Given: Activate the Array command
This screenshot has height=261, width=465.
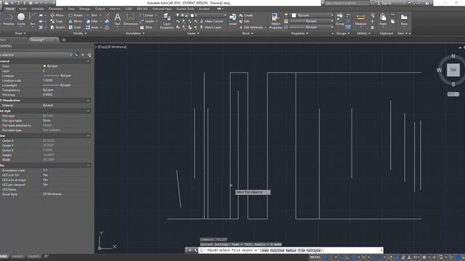Looking at the screenshot, I should (92, 28).
